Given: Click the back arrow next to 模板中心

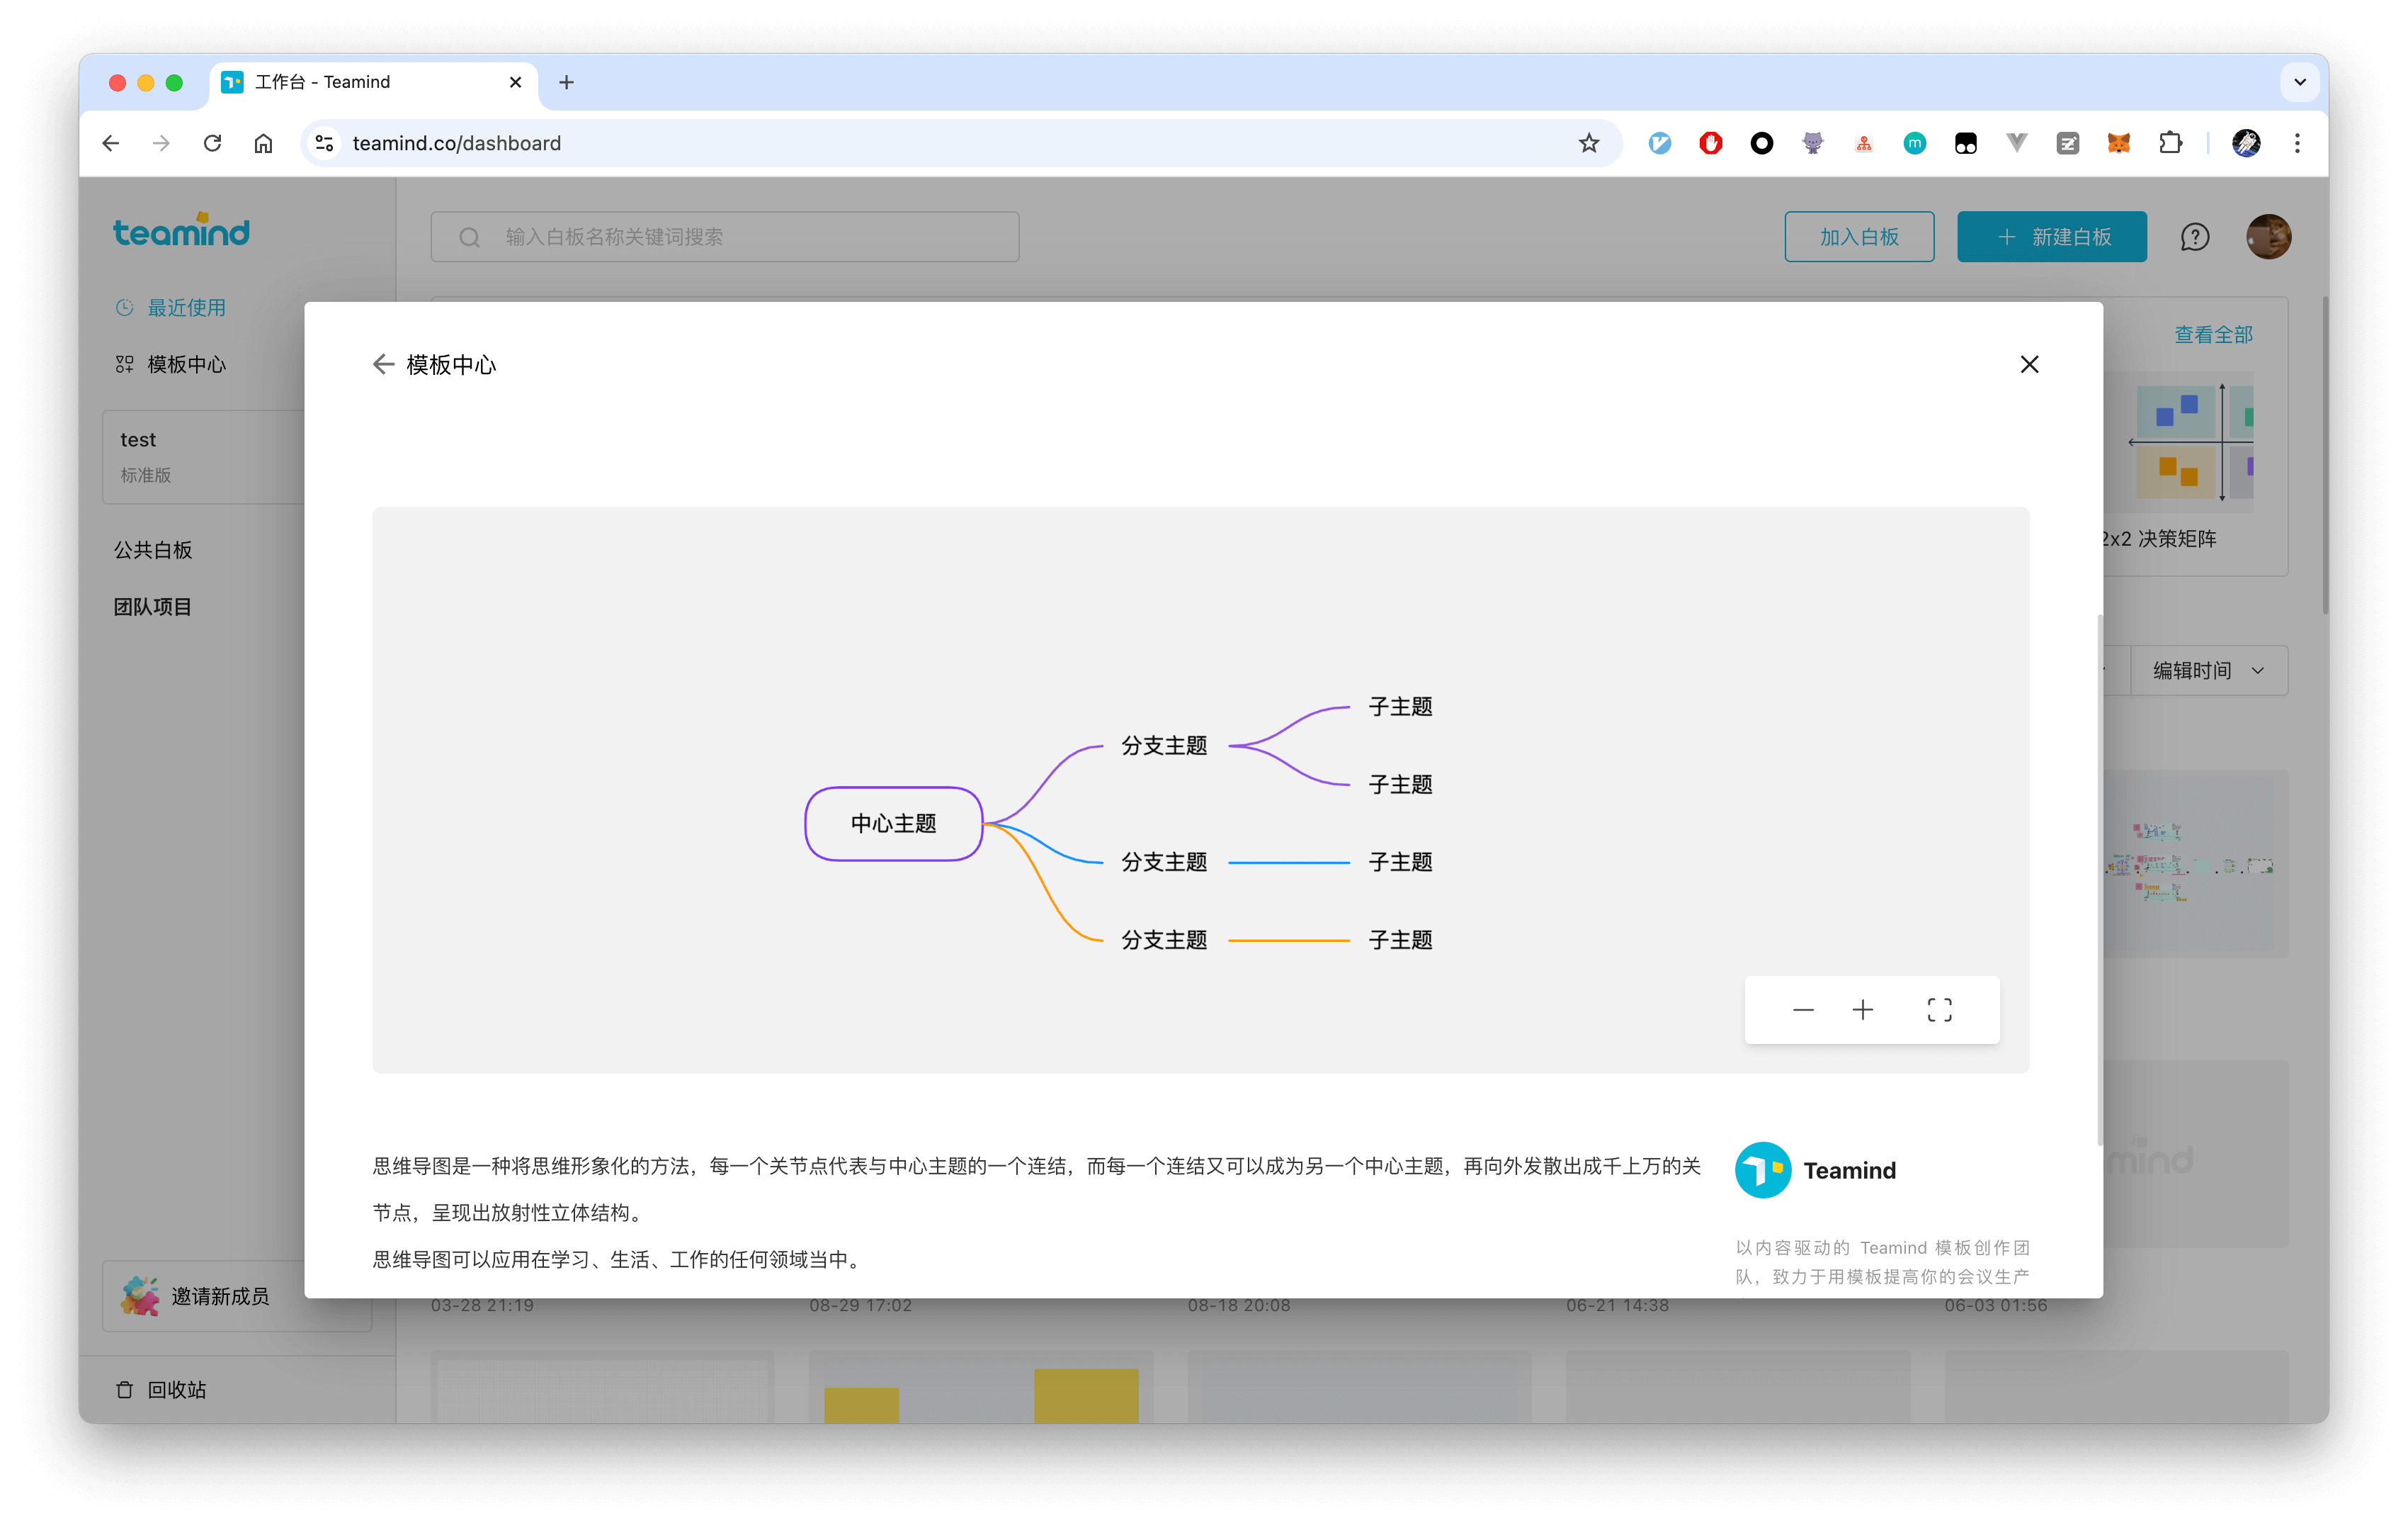Looking at the screenshot, I should [x=382, y=364].
